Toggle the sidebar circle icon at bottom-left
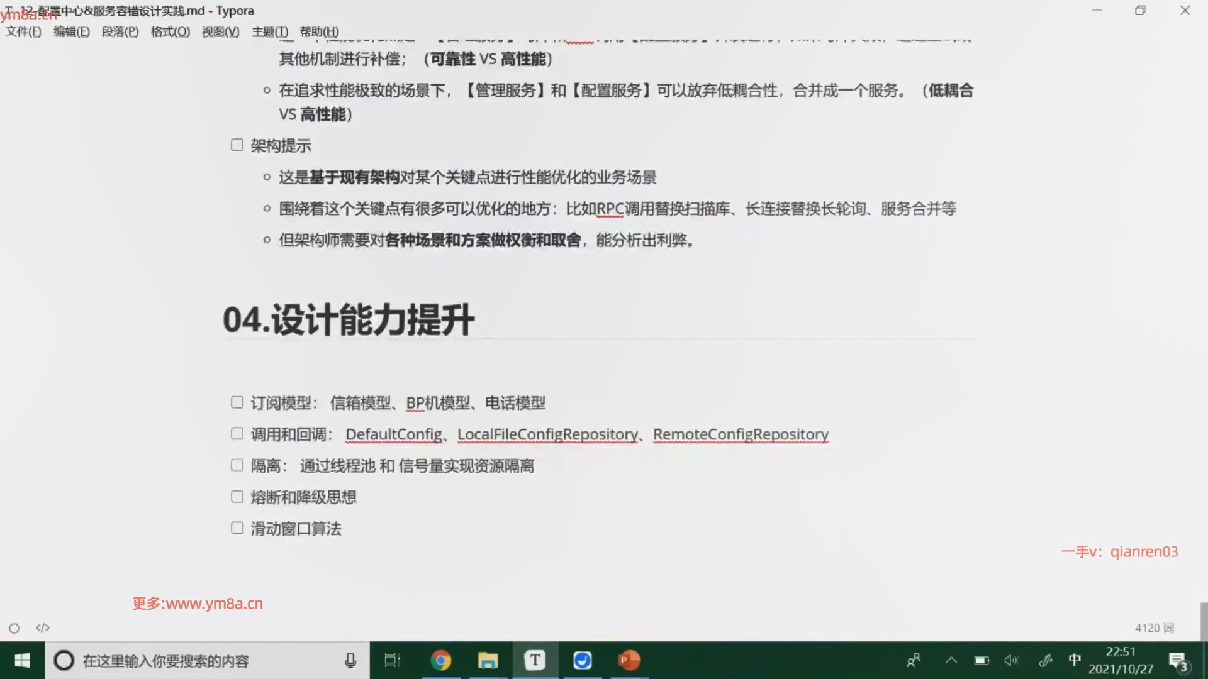Screen dimensions: 1208x679 [x=14, y=628]
